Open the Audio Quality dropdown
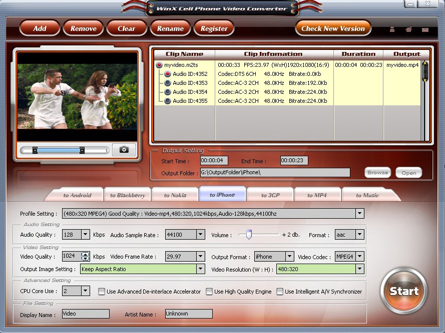This screenshot has height=333, width=445. (x=86, y=234)
